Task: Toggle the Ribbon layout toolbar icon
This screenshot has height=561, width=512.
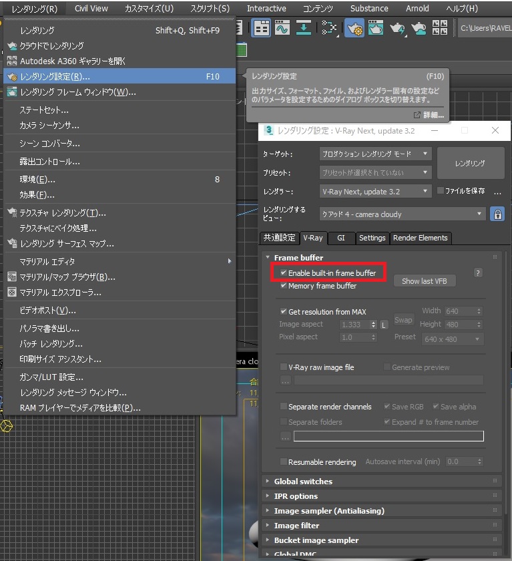Action: pos(262,28)
